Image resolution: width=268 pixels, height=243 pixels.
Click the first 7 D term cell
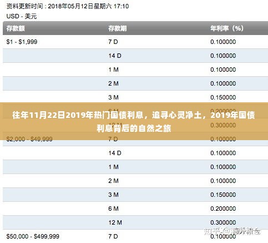pos(113,42)
